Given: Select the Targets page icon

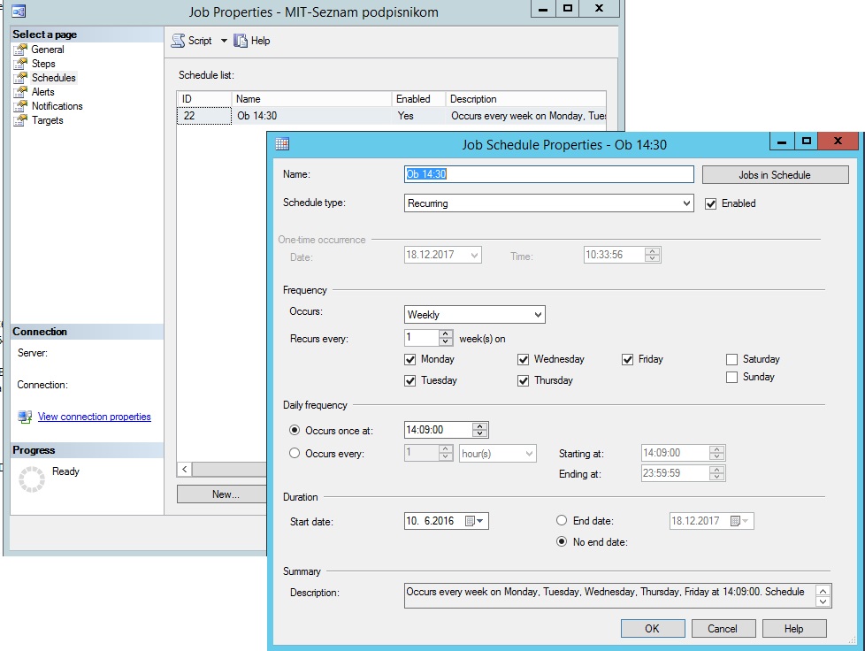Looking at the screenshot, I should (x=20, y=120).
